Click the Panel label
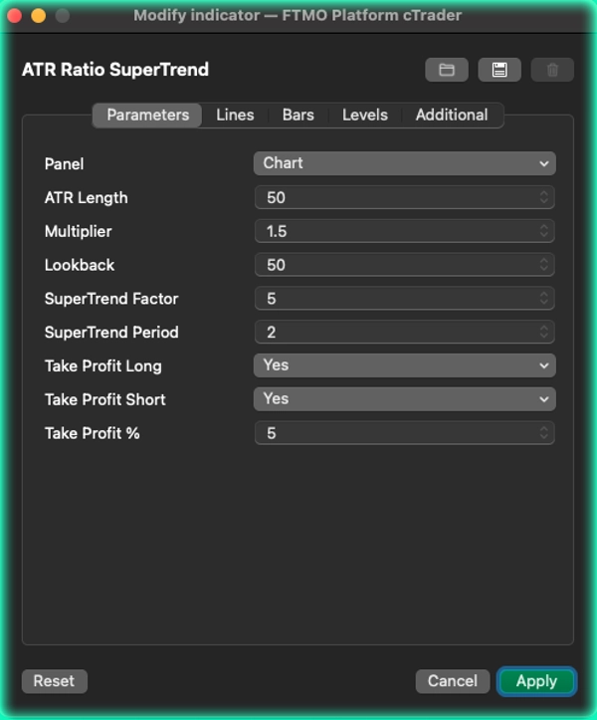597x720 pixels. coord(64,164)
